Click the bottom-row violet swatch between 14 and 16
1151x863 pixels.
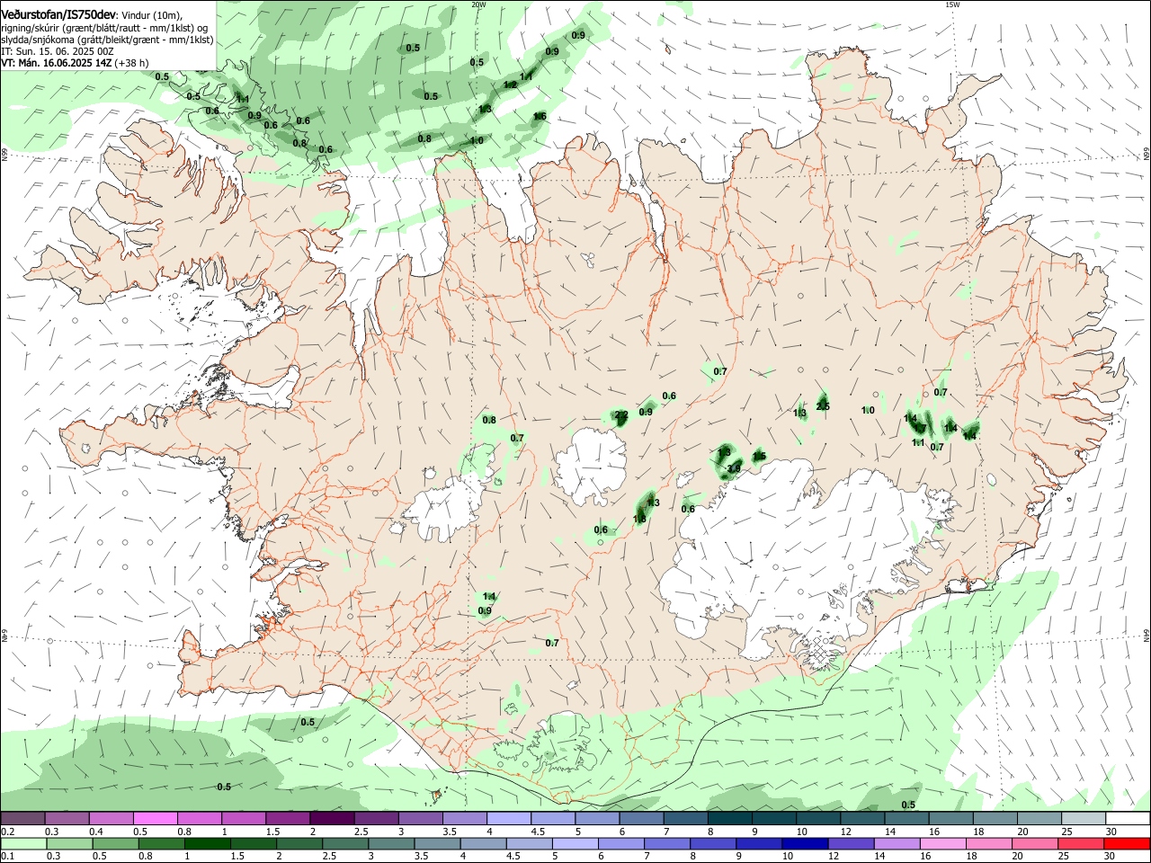point(897,843)
